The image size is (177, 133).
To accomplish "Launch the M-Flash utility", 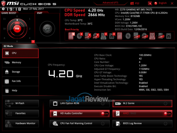I will [22, 104].
